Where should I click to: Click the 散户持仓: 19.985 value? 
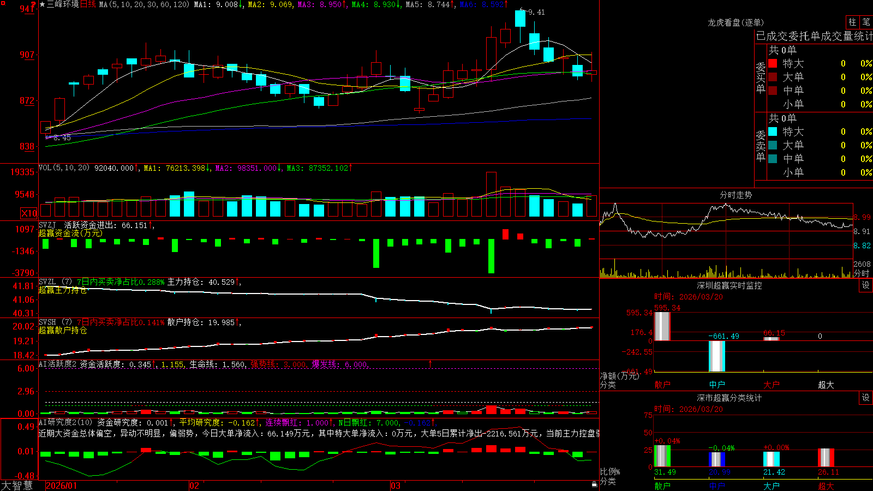[201, 322]
